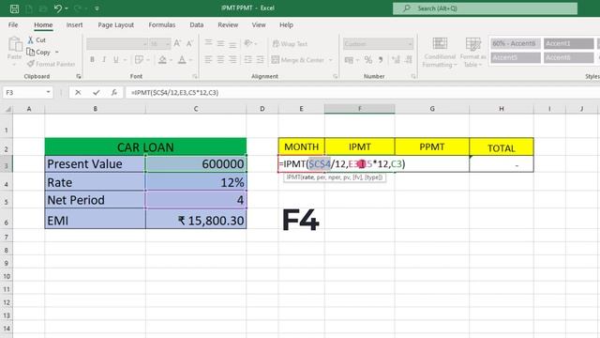Open the Formulas tab

pos(162,25)
